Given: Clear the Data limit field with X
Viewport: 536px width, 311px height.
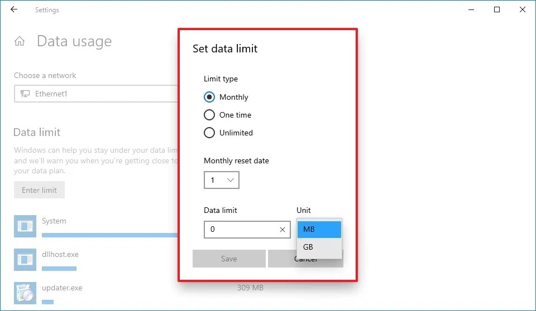Looking at the screenshot, I should (283, 230).
